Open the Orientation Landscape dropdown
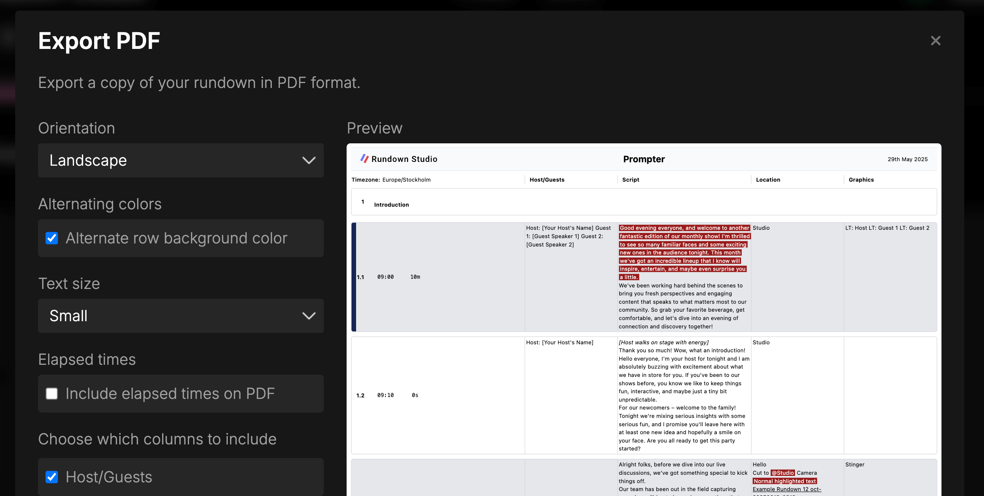984x496 pixels. click(x=181, y=160)
